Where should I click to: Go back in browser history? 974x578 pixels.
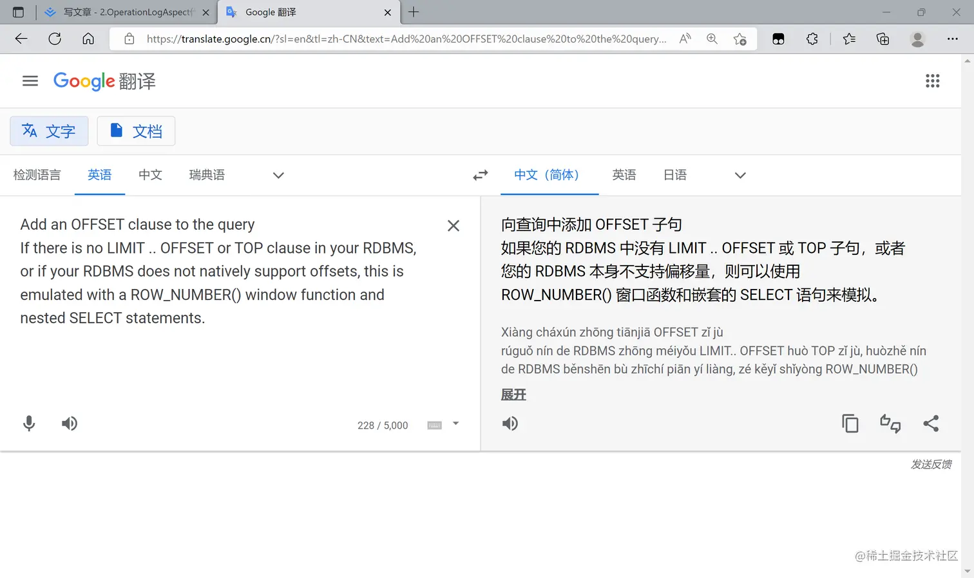point(21,39)
